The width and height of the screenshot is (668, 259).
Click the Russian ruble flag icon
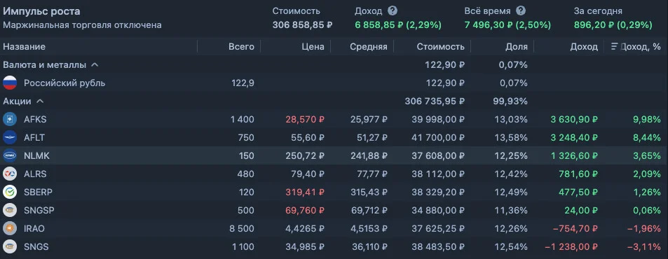[x=10, y=83]
